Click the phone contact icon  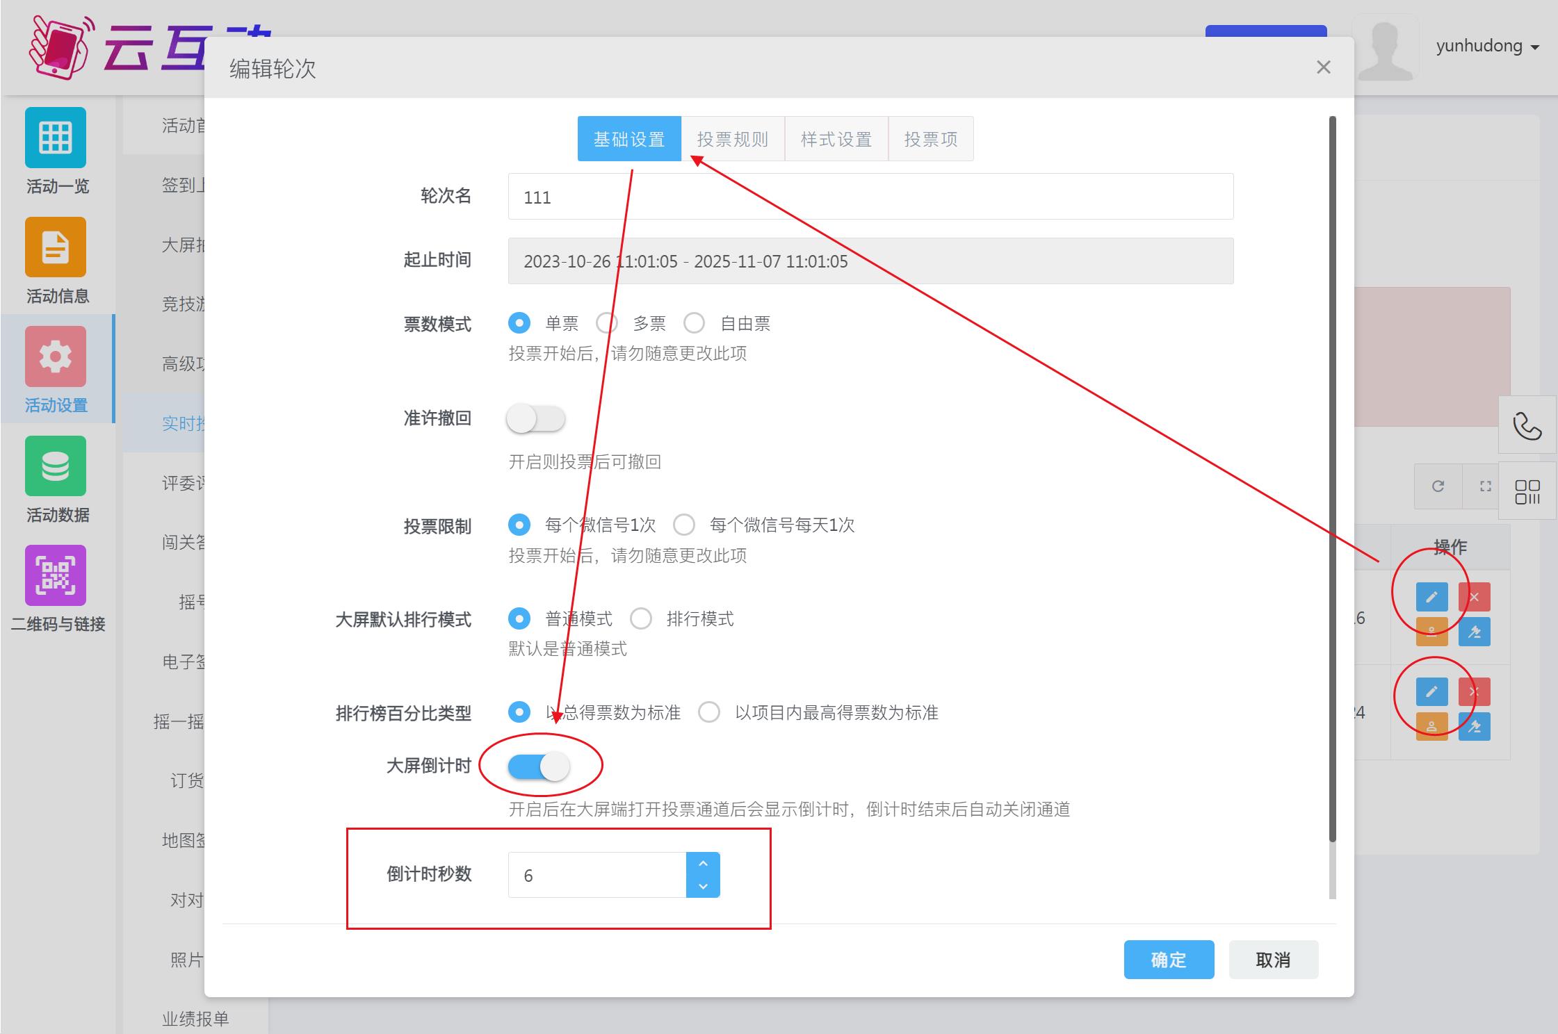pyautogui.click(x=1527, y=425)
